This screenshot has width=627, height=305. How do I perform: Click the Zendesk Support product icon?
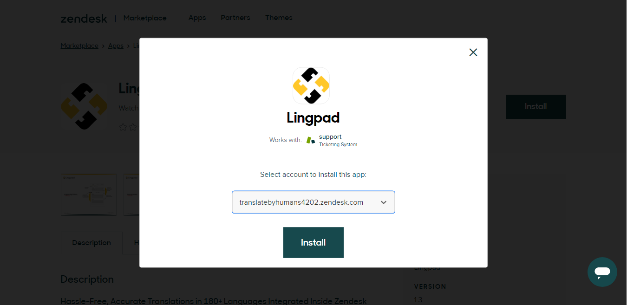click(x=311, y=140)
